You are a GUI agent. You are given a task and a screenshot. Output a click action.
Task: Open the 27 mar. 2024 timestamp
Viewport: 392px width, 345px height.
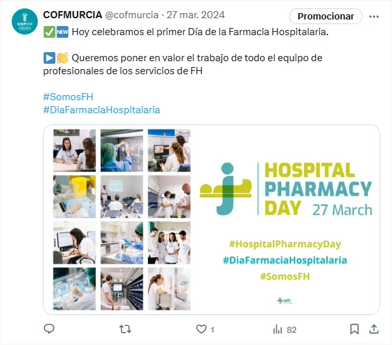(x=196, y=15)
